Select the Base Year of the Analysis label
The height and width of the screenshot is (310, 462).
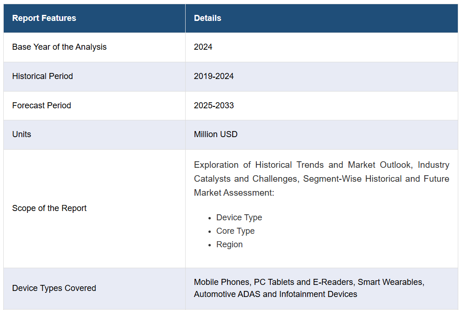(x=59, y=47)
